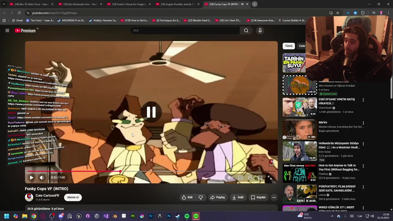Open the tab search dropdown arrow
Screen dimensions: 393x221
(x=4, y=4)
